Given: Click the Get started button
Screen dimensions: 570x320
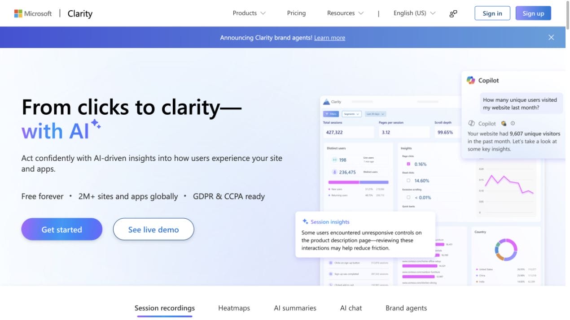Looking at the screenshot, I should click(x=62, y=229).
